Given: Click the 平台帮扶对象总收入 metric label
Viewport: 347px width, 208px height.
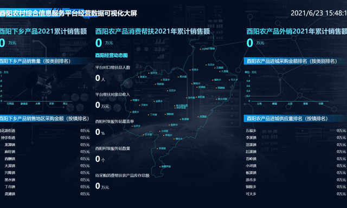Looking at the screenshot, I should click(113, 94).
